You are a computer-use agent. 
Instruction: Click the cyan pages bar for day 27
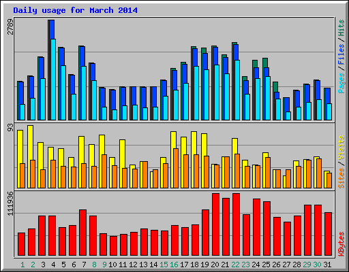288,116
